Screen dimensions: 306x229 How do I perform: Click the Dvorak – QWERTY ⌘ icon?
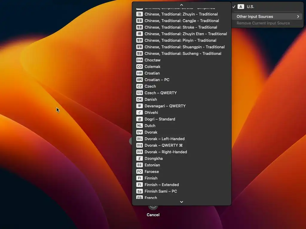click(139, 145)
